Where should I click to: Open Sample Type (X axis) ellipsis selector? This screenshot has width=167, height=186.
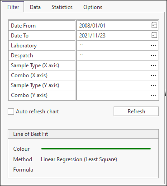(x=153, y=65)
